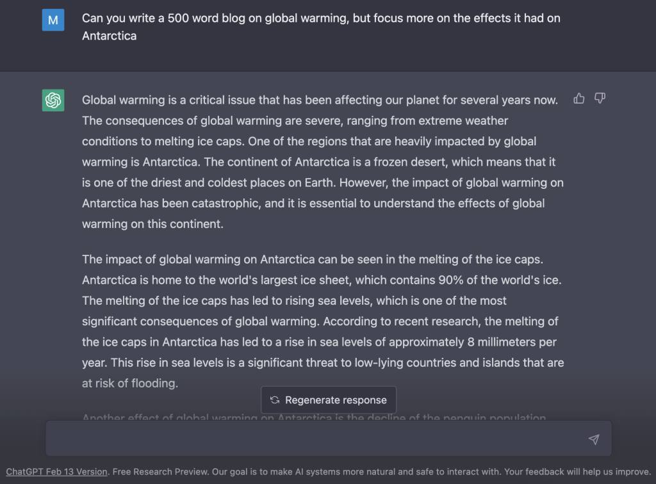Click the faded line about penguin population
This screenshot has width=656, height=484.
314,417
